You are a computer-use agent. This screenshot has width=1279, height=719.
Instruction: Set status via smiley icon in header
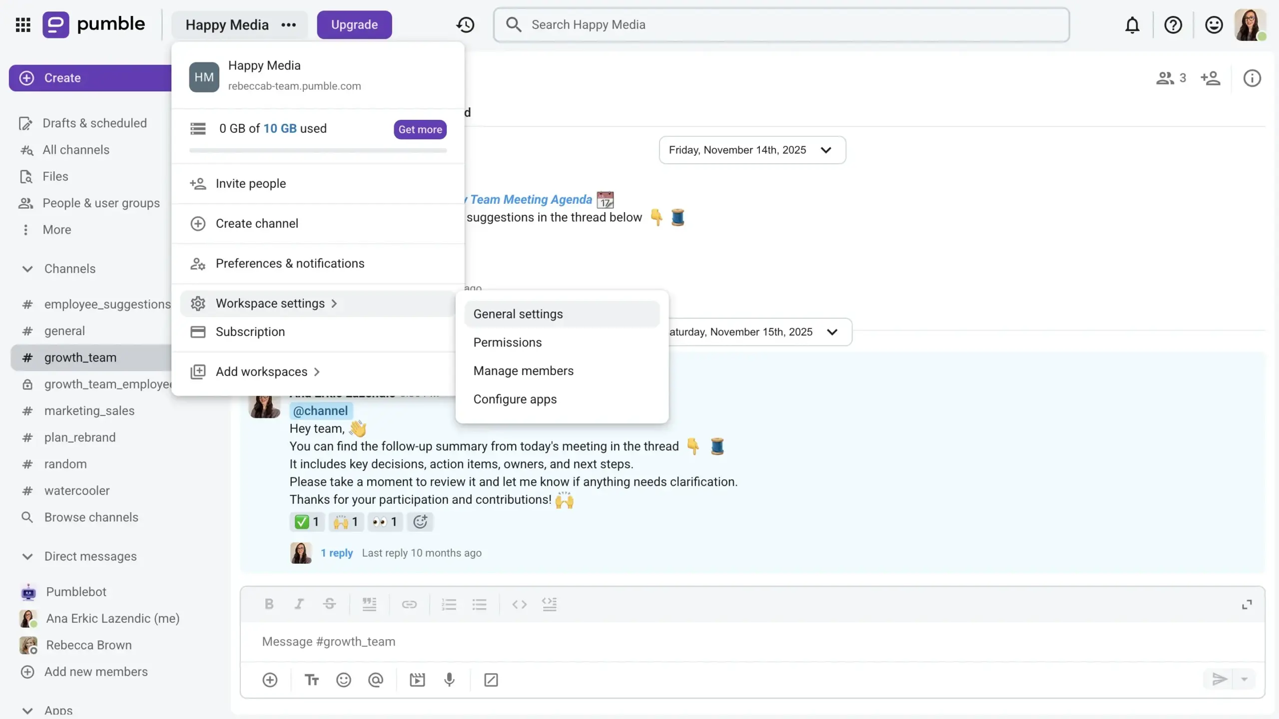coord(1214,24)
